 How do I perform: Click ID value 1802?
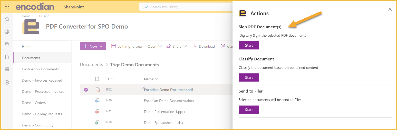click(109, 89)
